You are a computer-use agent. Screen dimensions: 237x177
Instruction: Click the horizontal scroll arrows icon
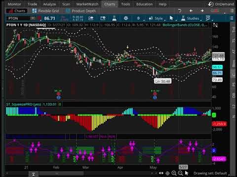(161, 173)
